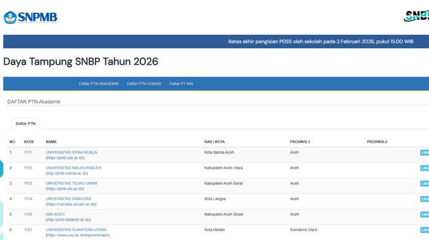The height and width of the screenshot is (240, 429).
Task: Click the PROVINSI-2 column header
Action: pos(377,142)
